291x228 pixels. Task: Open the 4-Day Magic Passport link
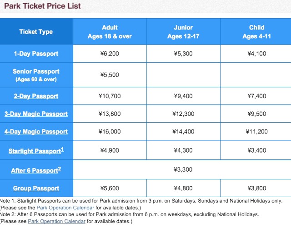tap(36, 132)
